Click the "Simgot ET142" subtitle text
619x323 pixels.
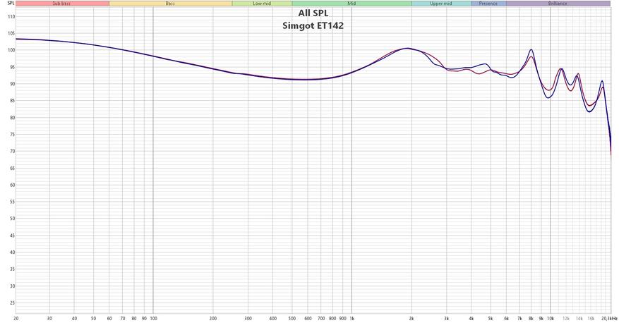click(x=313, y=26)
